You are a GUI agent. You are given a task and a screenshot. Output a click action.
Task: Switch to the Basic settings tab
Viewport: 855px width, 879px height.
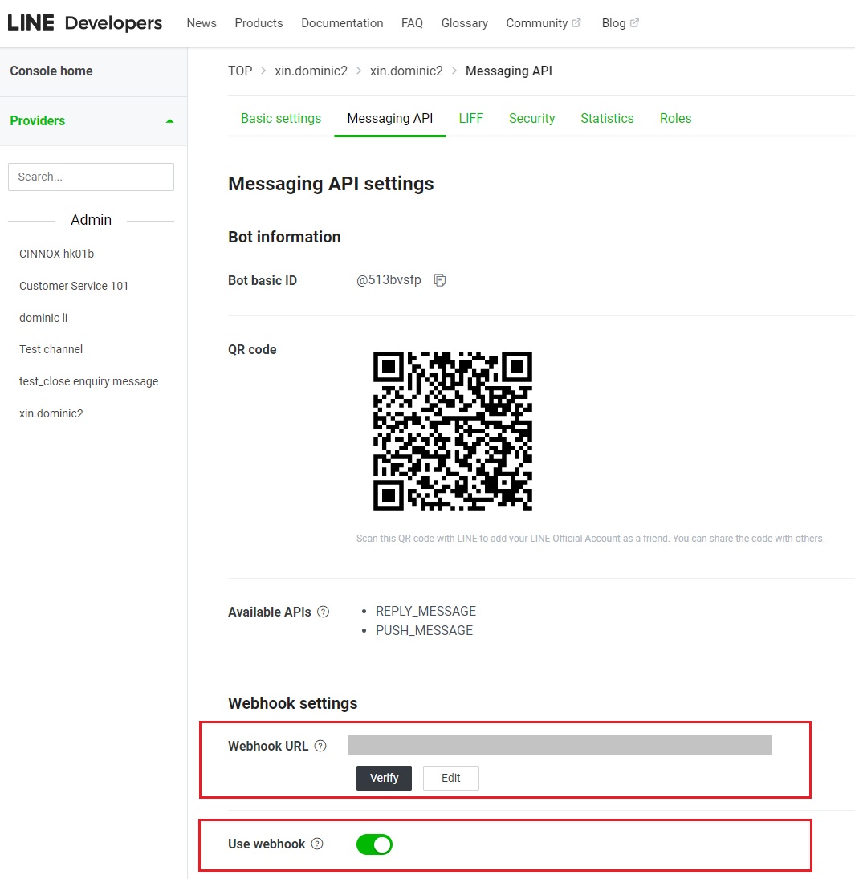click(281, 118)
